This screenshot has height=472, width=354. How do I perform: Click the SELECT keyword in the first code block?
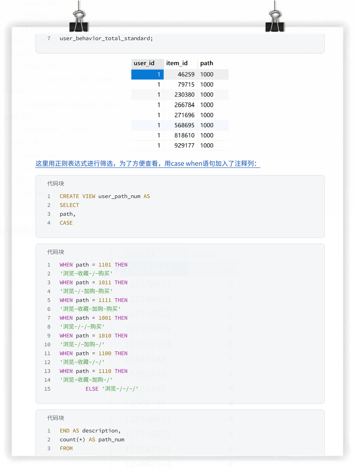[69, 205]
